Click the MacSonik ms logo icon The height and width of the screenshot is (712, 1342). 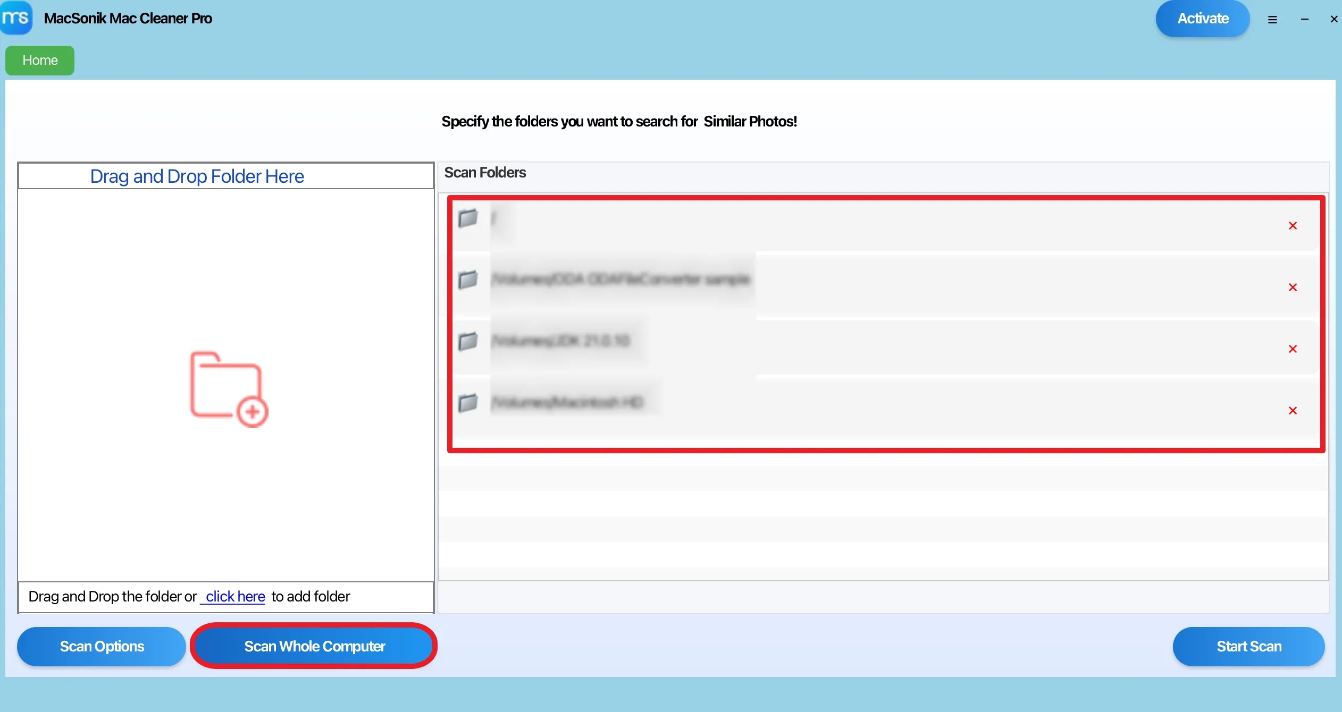16,18
